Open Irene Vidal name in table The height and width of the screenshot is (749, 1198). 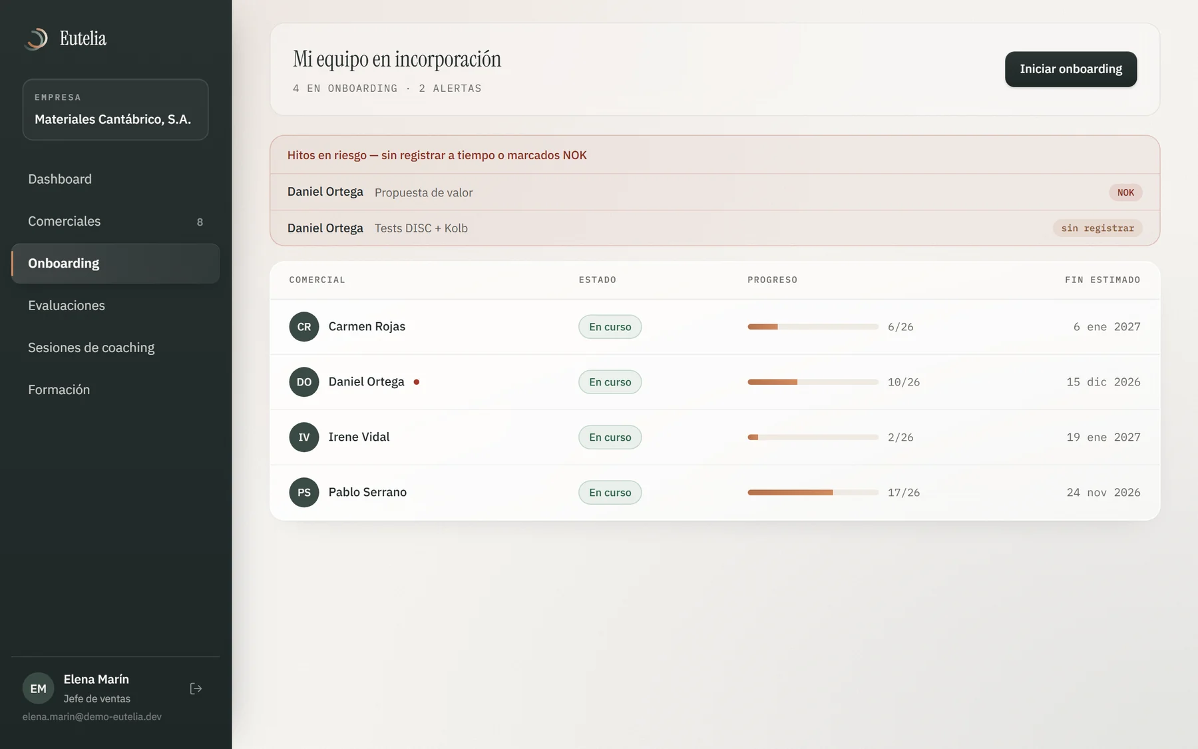click(x=359, y=437)
